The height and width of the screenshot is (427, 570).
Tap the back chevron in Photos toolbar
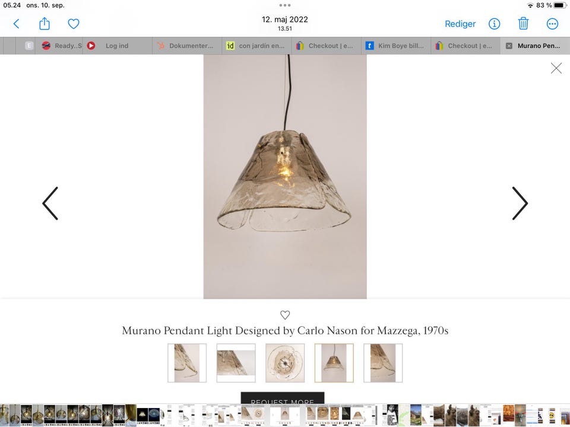point(16,24)
